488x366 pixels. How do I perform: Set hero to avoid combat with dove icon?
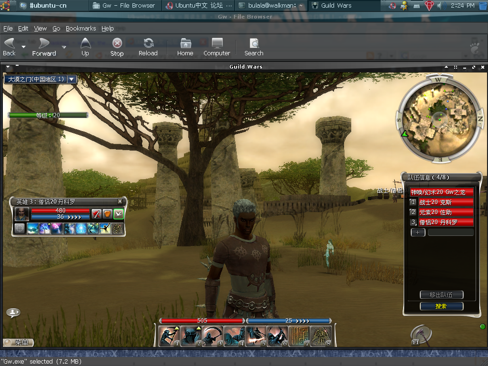point(119,214)
